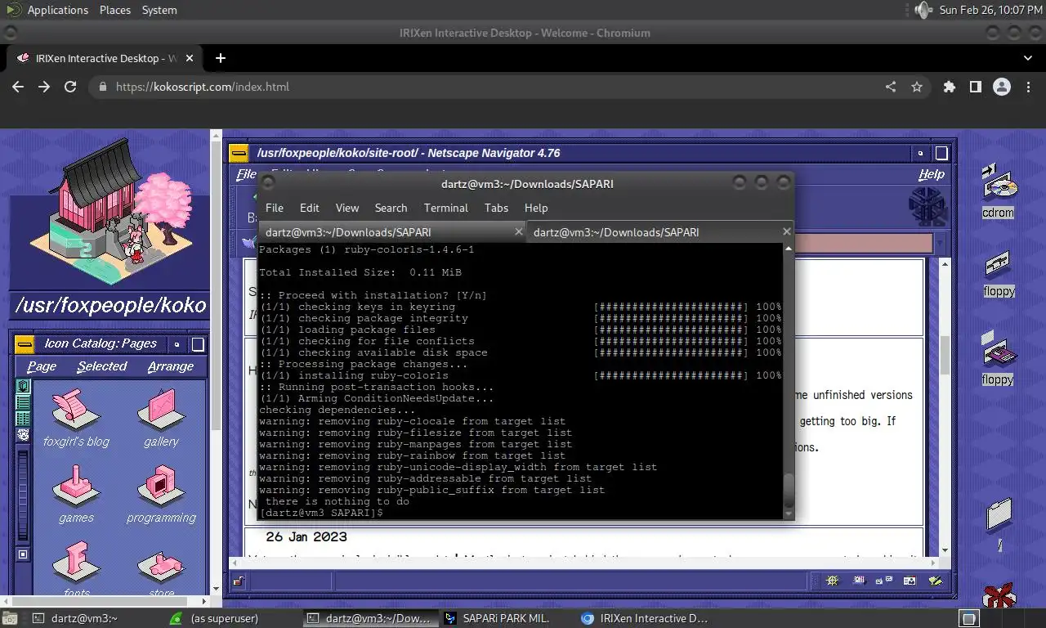This screenshot has width=1046, height=628.
Task: Click the Chromium share icon
Action: click(x=891, y=87)
